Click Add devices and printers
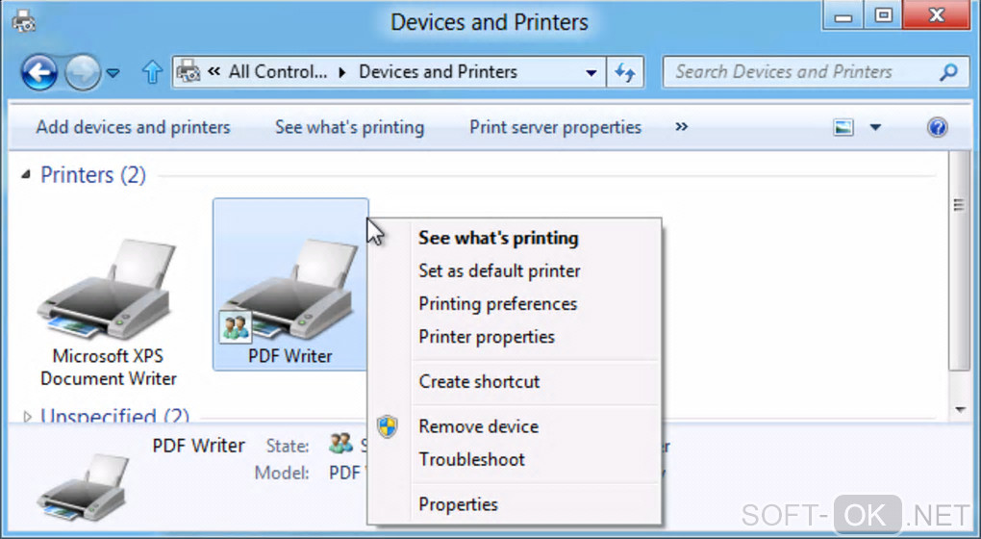 pos(134,127)
